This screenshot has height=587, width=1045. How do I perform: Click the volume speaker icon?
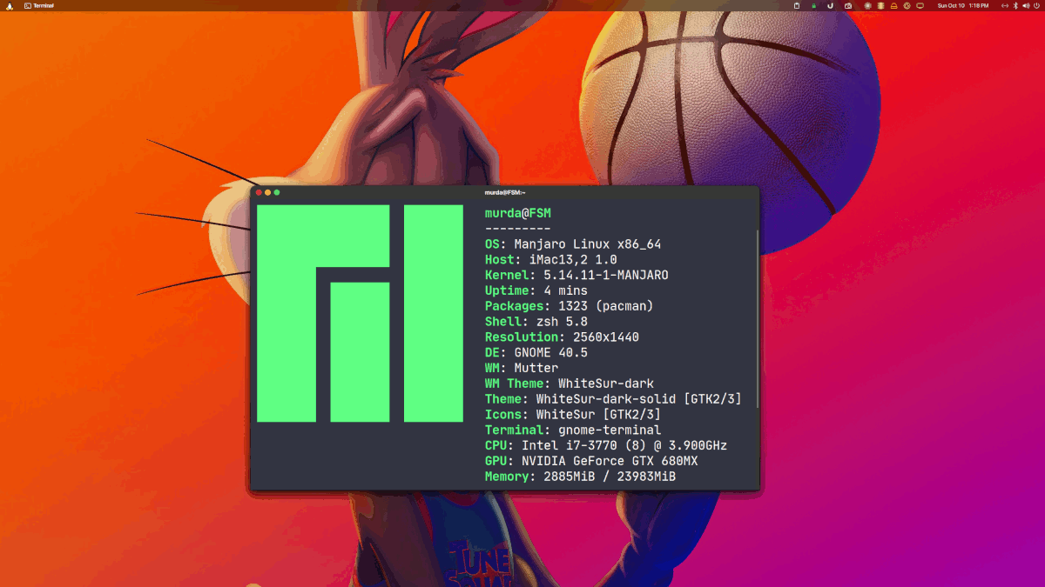pos(1026,5)
